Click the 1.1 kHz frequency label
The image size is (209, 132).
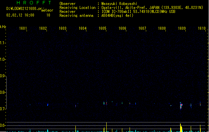click(3, 43)
